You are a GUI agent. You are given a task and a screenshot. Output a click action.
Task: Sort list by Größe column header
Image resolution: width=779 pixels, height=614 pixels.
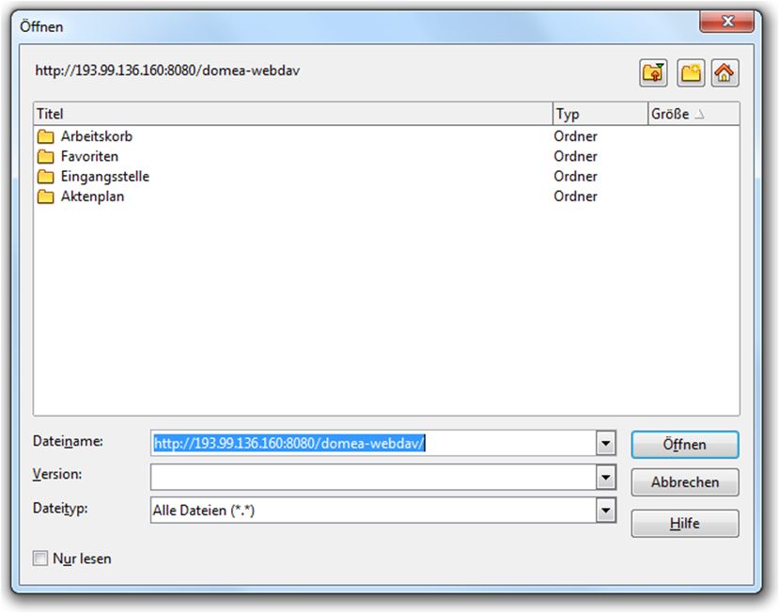pyautogui.click(x=693, y=114)
